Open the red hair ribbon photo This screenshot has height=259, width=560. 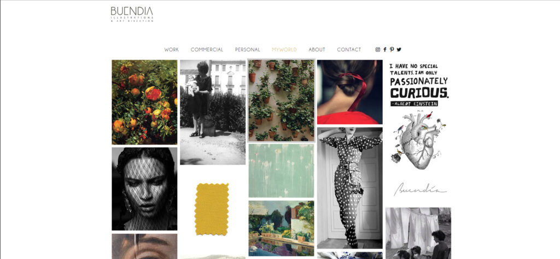pos(349,92)
